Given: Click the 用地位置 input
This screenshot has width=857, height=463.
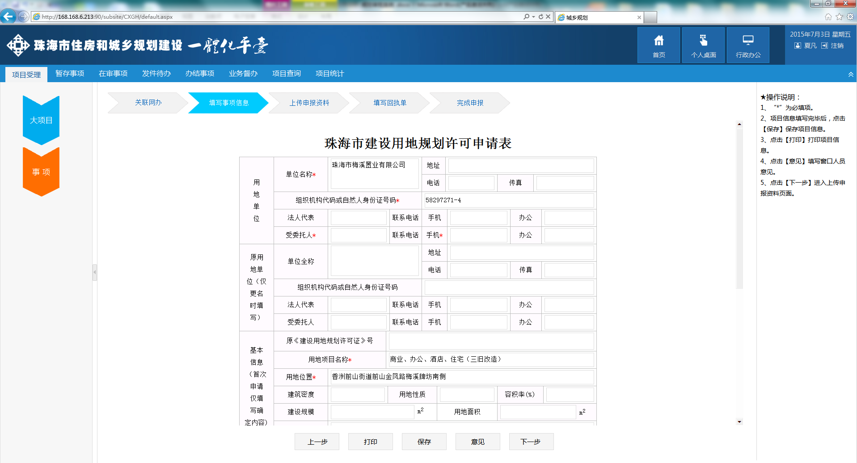Looking at the screenshot, I should pyautogui.click(x=462, y=377).
